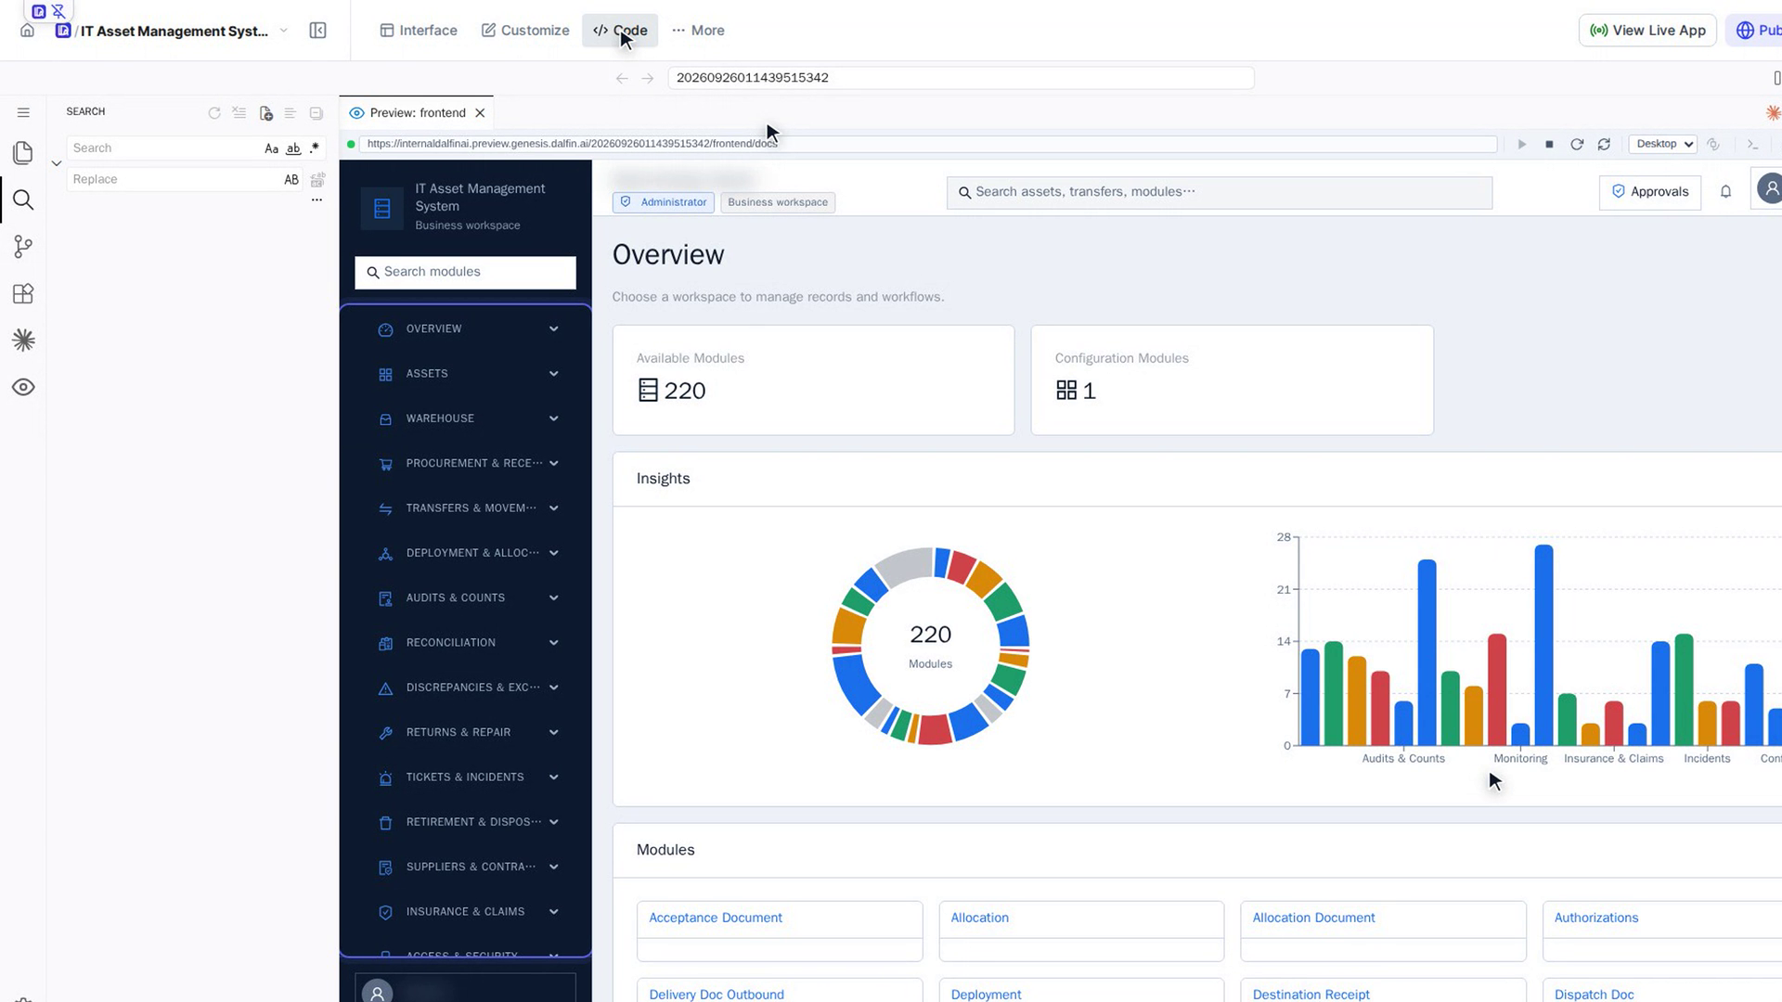Toggle Replace section chevron in Search panel
Screen dimensions: 1782x1002
pos(57,163)
